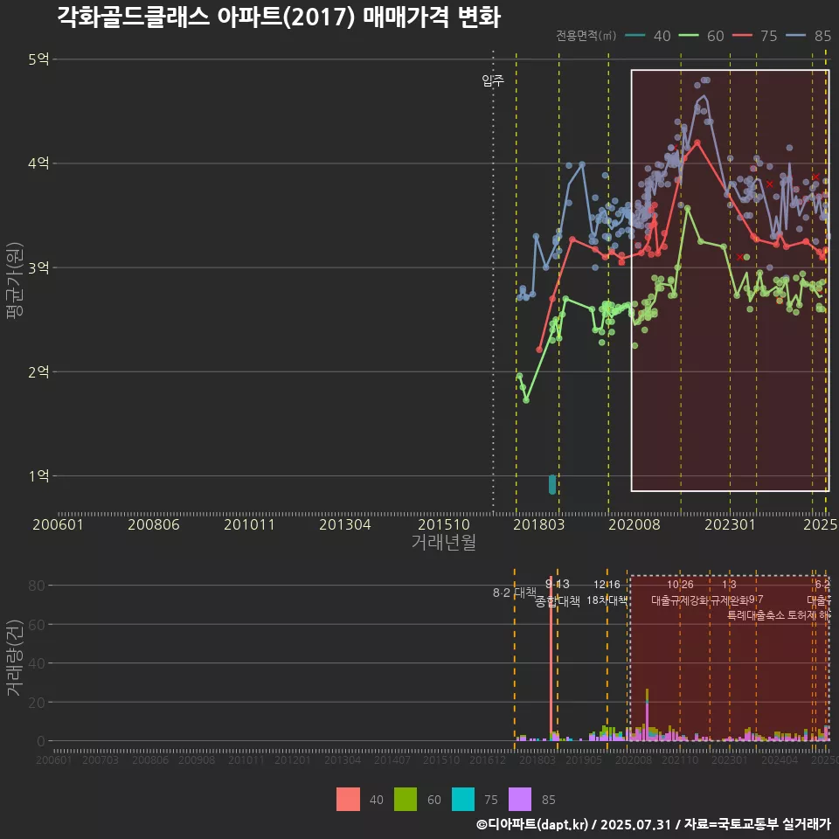This screenshot has width=839, height=839.
Task: Click the 평균가(원) vertical axis title
Action: [15, 281]
